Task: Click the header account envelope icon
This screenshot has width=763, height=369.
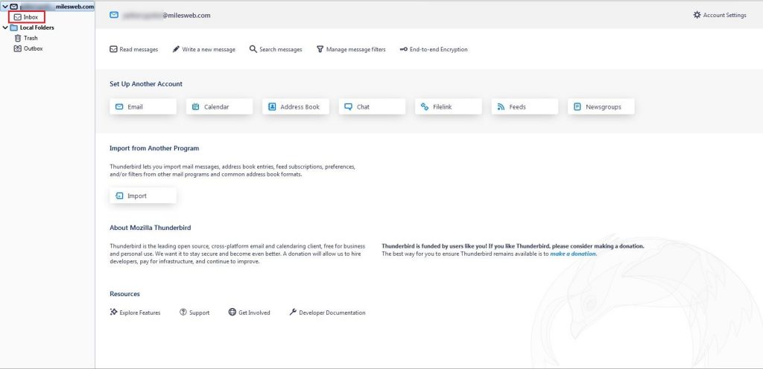Action: click(114, 15)
